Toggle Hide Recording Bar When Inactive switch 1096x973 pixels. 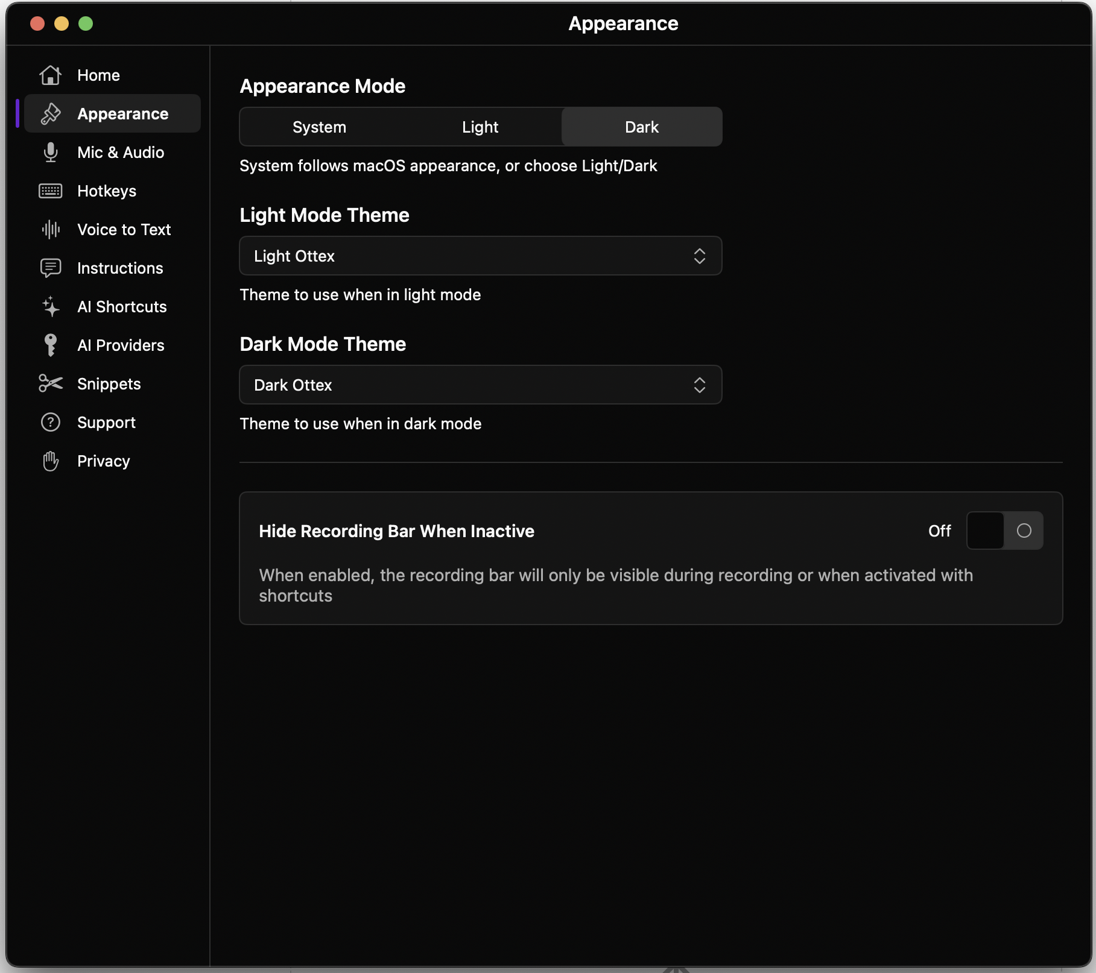point(1004,531)
